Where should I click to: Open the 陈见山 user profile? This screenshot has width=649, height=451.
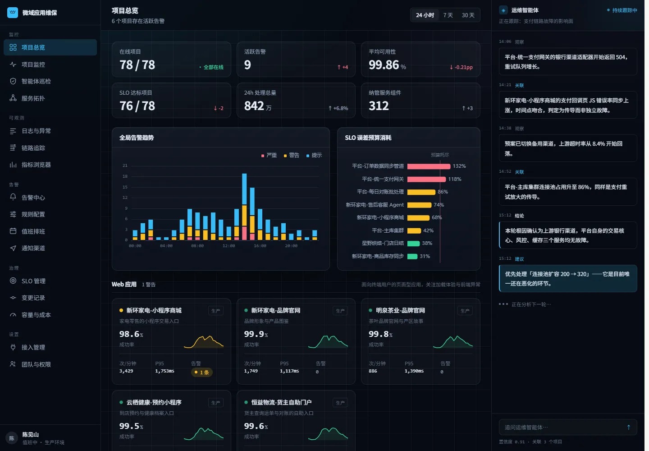point(50,438)
